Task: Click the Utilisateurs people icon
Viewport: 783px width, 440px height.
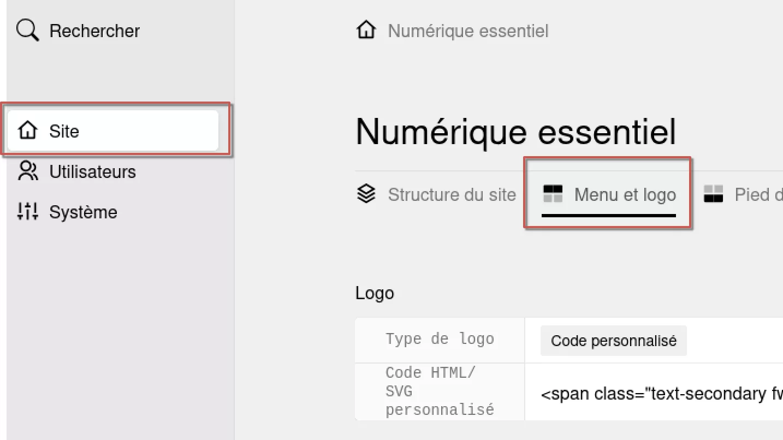Action: [x=28, y=171]
